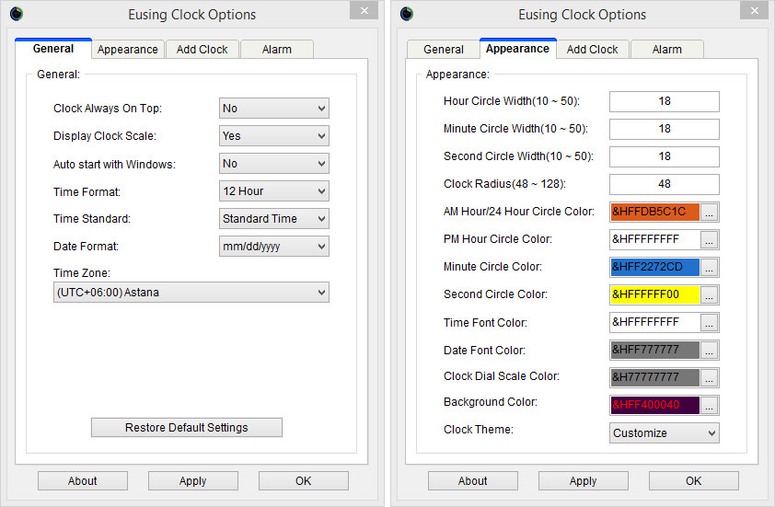Click the yellow &HFFFFFF00 color field
The width and height of the screenshot is (775, 507).
point(655,295)
